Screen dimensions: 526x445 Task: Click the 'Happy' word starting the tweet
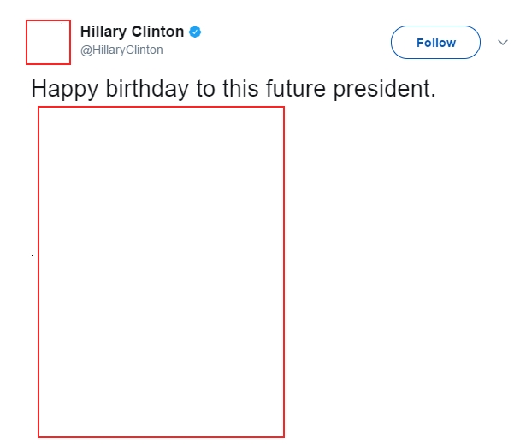(x=65, y=89)
